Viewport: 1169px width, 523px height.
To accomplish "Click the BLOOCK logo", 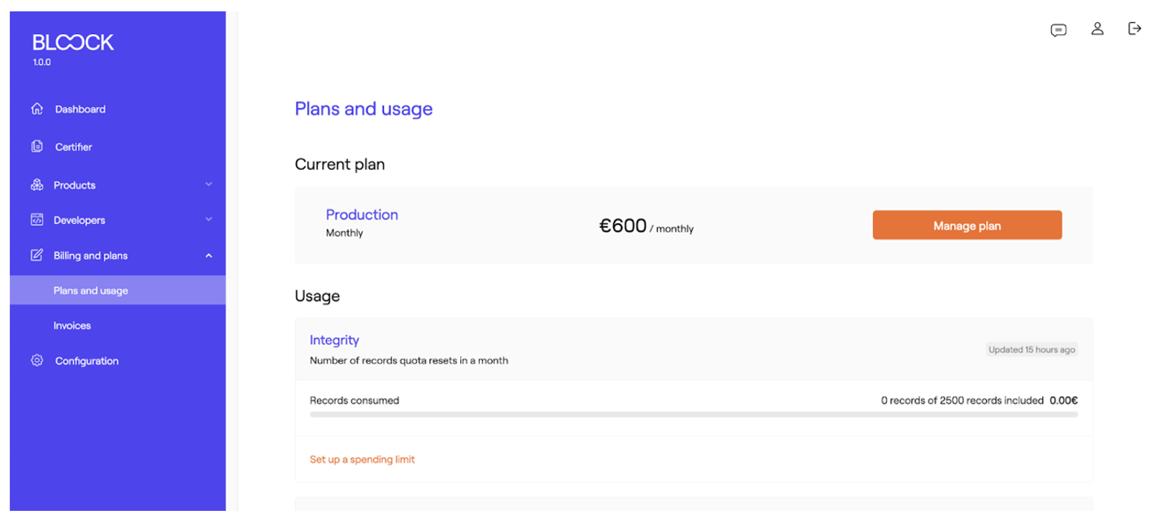I will [73, 42].
